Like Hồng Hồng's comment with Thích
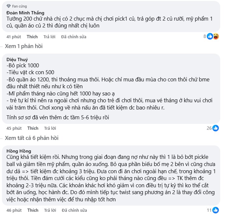The width and height of the screenshot is (228, 217). click(33, 210)
